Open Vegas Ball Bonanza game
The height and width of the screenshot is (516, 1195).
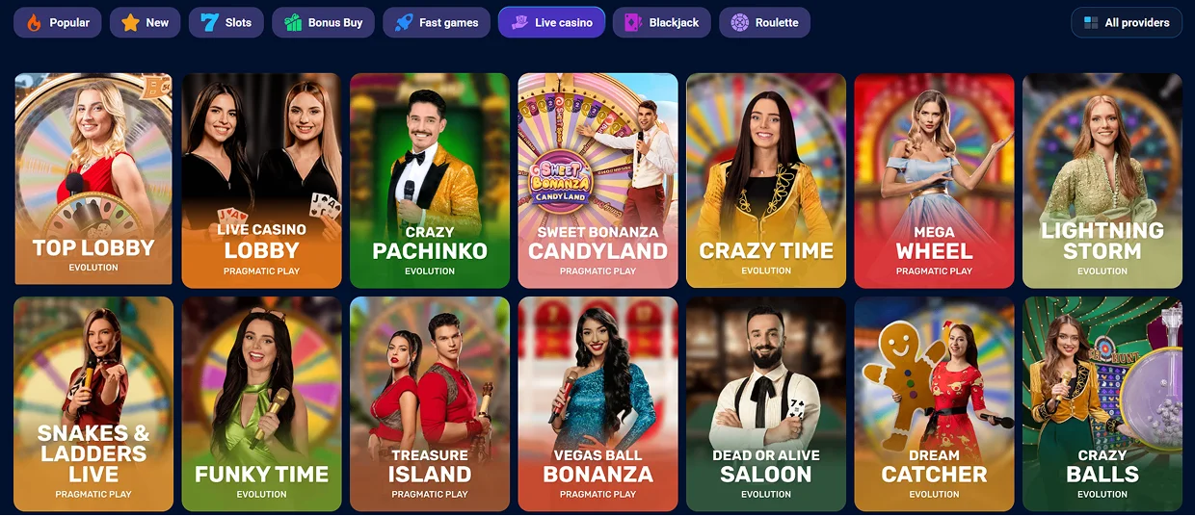coord(597,403)
